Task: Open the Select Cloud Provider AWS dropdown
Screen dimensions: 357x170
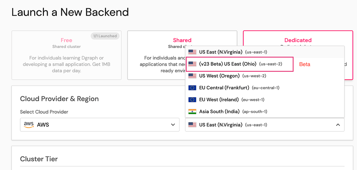Action: coord(99,125)
